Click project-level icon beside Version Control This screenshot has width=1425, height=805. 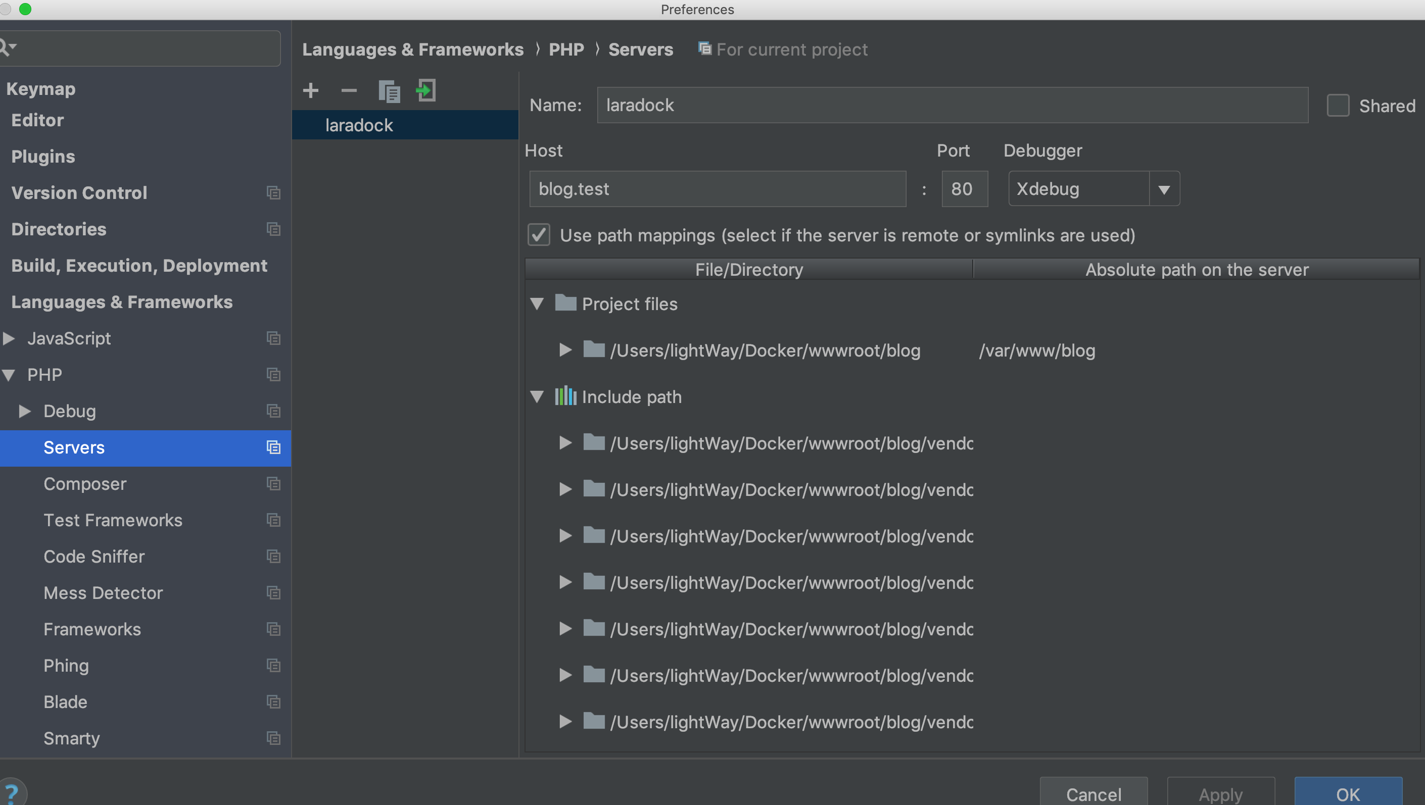[x=273, y=192]
